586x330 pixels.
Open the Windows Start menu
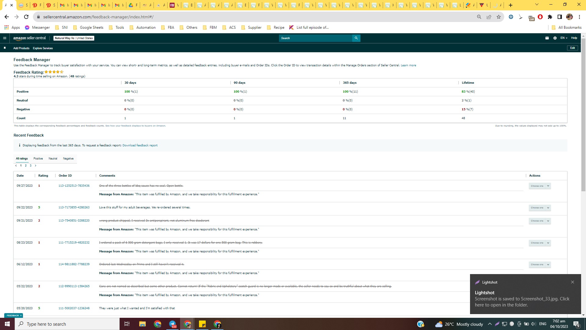point(7,324)
